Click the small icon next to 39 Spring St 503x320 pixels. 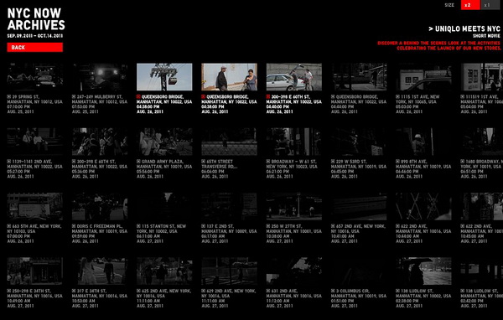[8, 96]
